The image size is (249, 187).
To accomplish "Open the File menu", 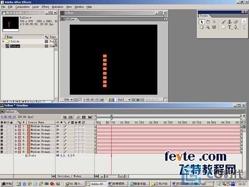I will click(3, 7).
